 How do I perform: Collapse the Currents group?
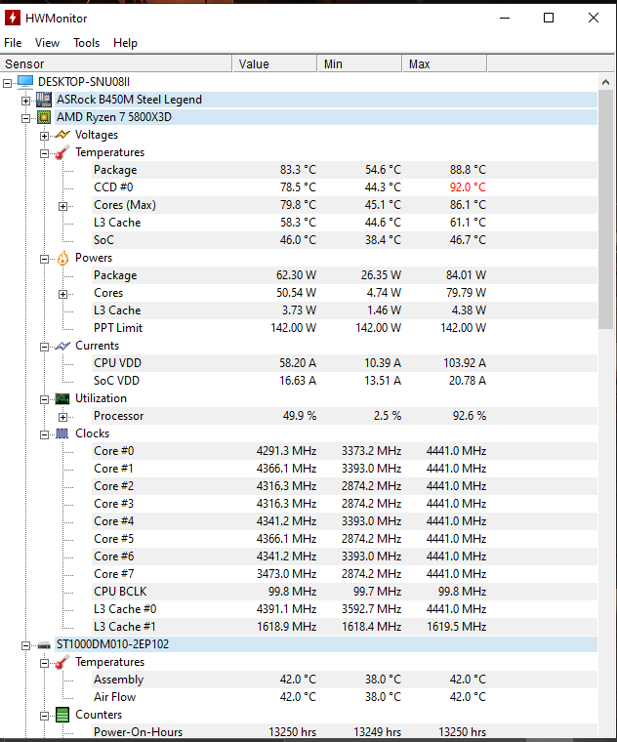[44, 347]
